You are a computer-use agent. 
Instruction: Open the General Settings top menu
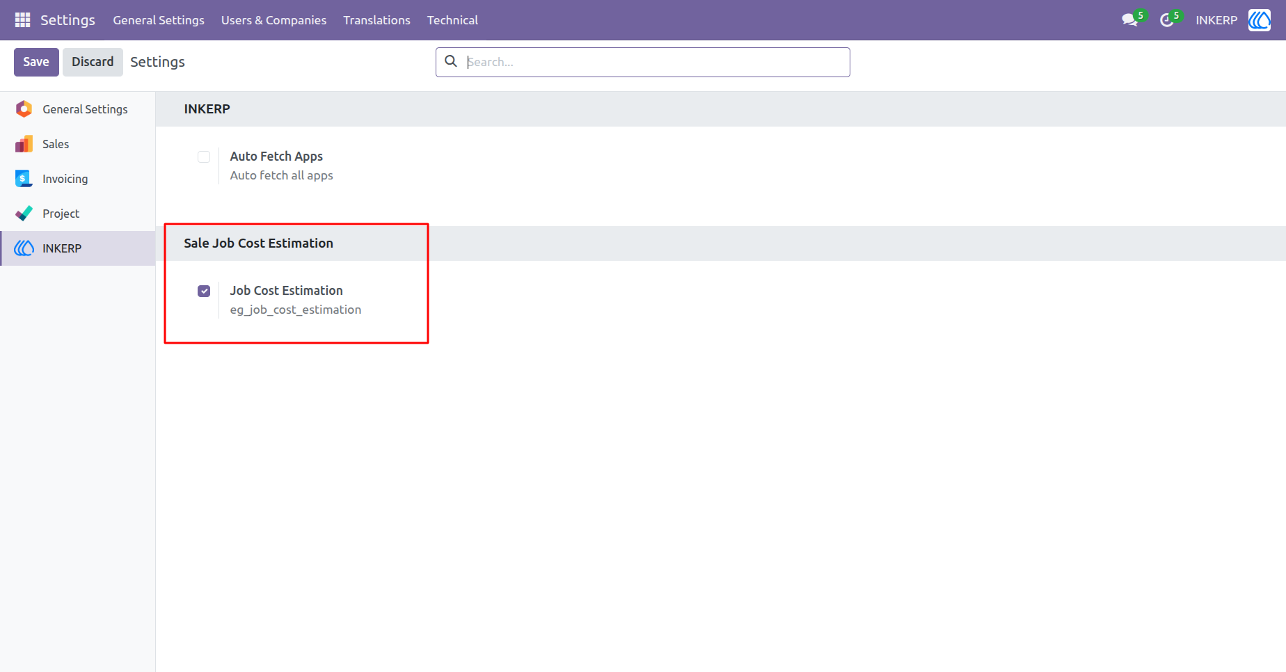[x=159, y=20]
